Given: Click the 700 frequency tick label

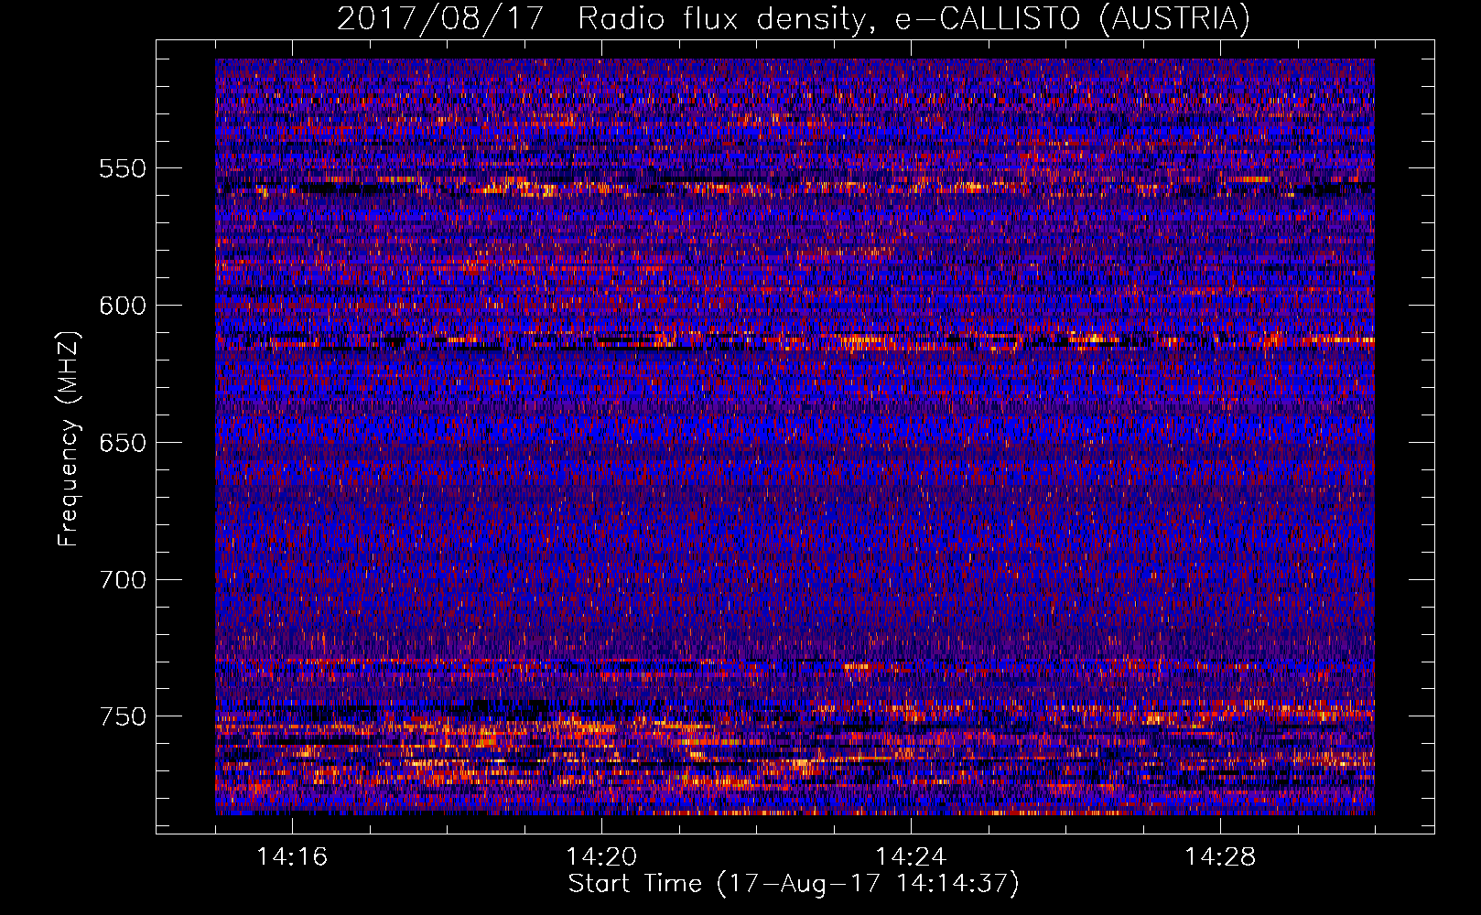Looking at the screenshot, I should [123, 580].
